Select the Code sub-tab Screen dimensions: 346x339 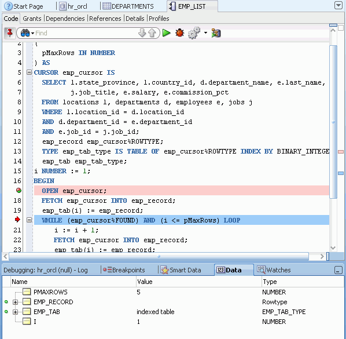11,19
